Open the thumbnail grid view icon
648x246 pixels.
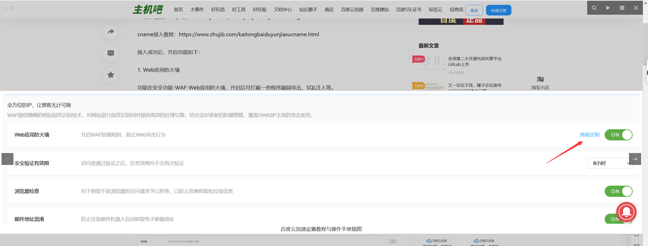coord(622,8)
